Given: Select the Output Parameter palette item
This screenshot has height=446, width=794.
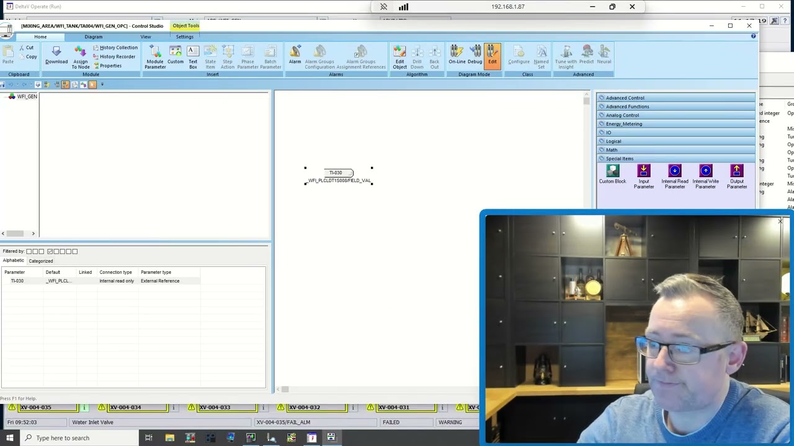Looking at the screenshot, I should tap(736, 177).
